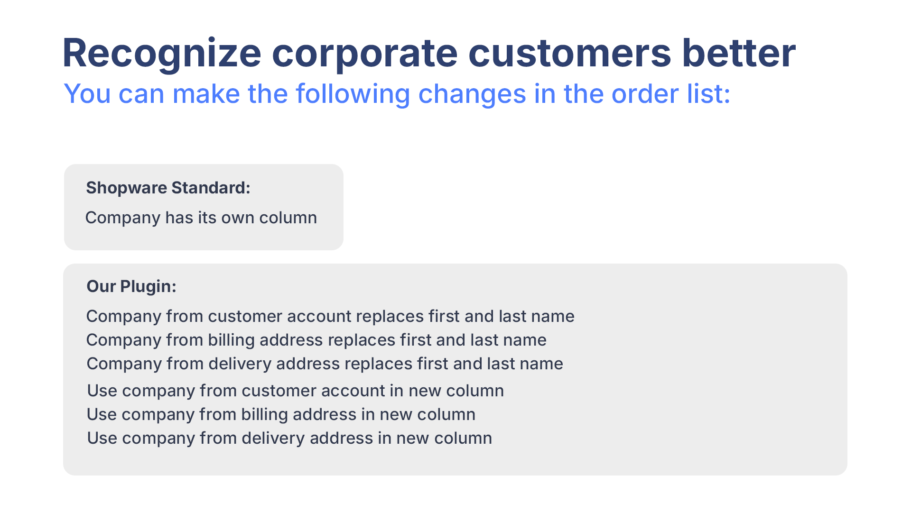Viewport: 911px width, 512px height.
Task: Click "Company has its own column" text
Action: coord(201,218)
